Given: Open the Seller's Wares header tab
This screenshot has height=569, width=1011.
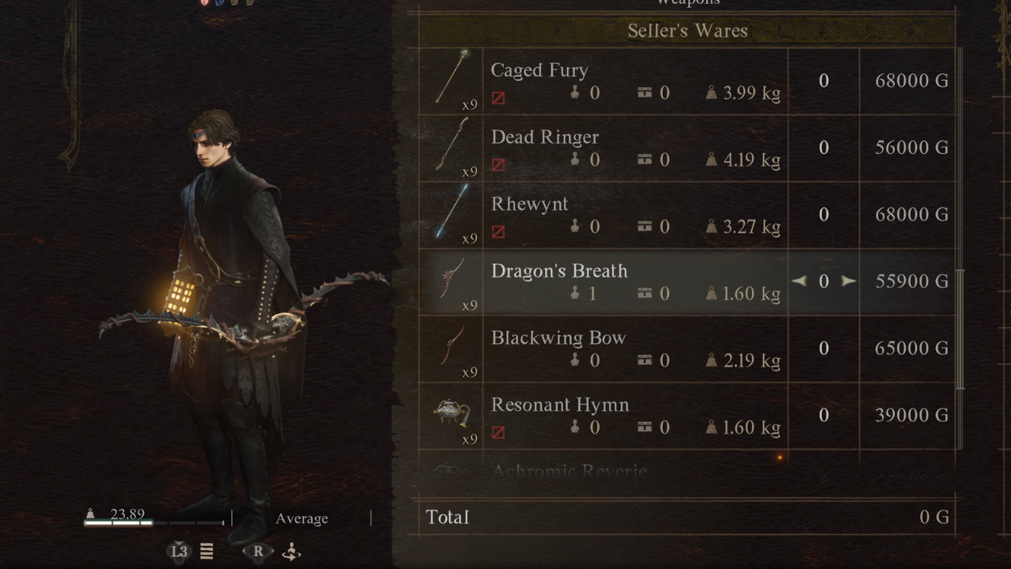Looking at the screenshot, I should pyautogui.click(x=686, y=31).
